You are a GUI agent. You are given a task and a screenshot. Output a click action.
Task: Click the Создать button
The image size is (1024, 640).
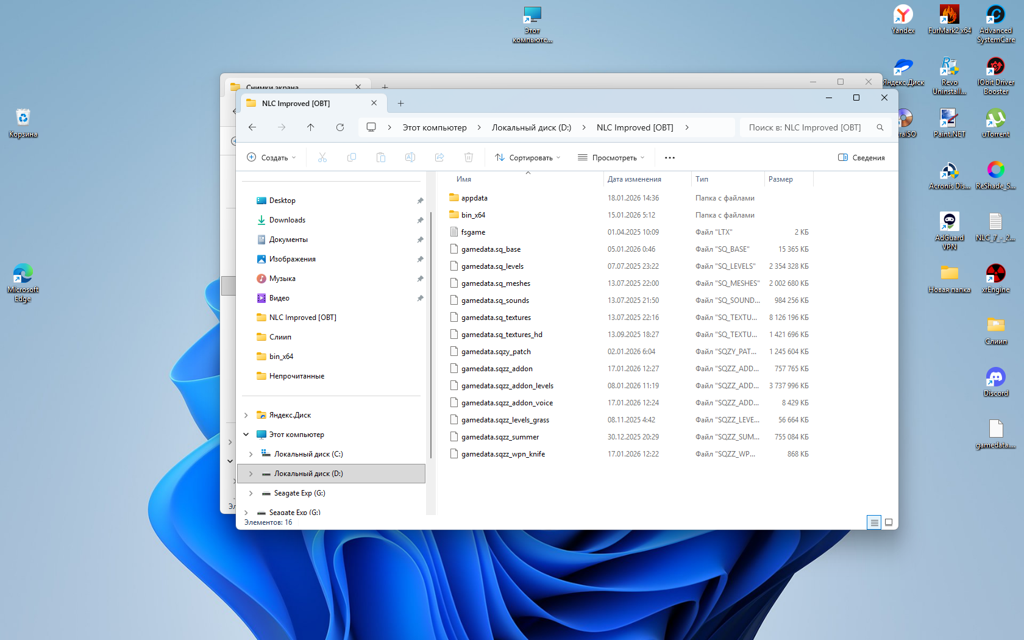coord(271,158)
